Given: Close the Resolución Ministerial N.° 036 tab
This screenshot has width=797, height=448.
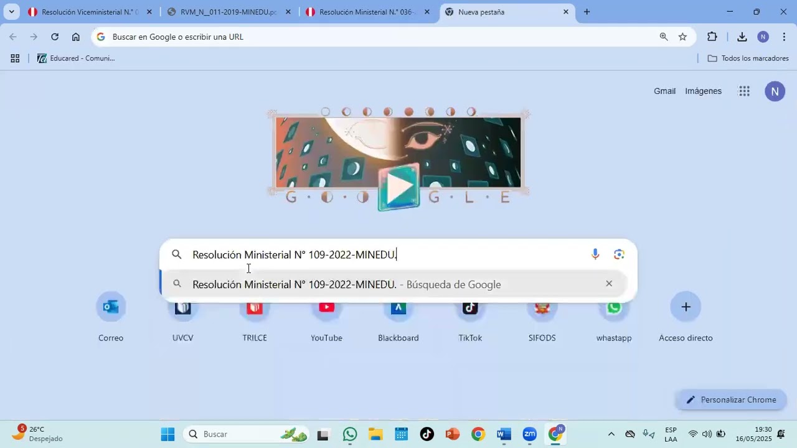Looking at the screenshot, I should coord(427,12).
